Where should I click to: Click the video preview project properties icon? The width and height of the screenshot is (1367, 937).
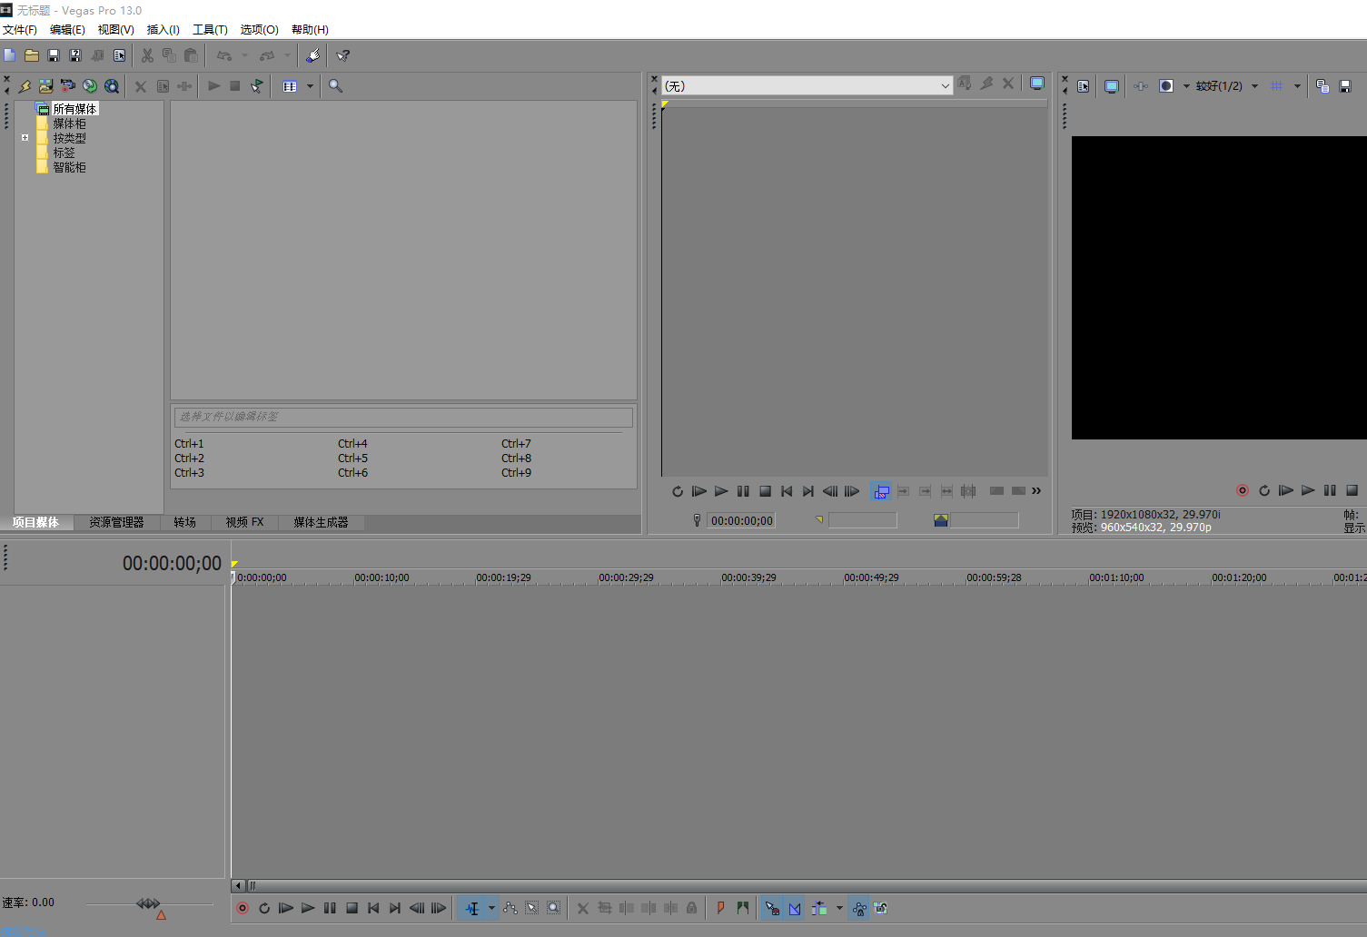point(1084,86)
